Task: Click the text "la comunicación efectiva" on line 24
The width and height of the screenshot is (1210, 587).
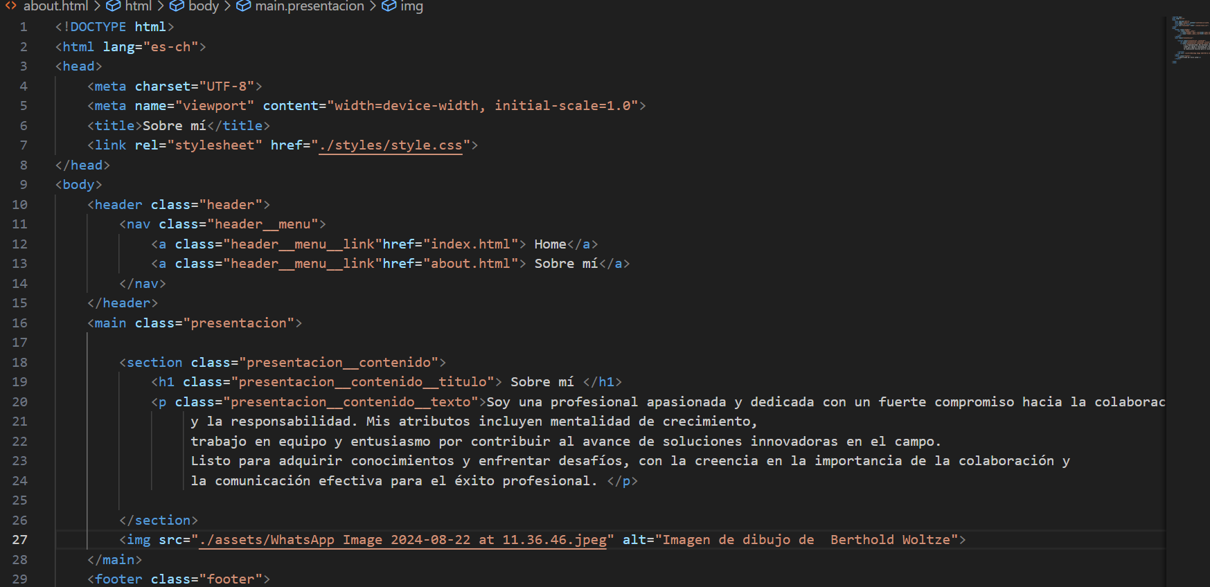Action: pyautogui.click(x=287, y=481)
